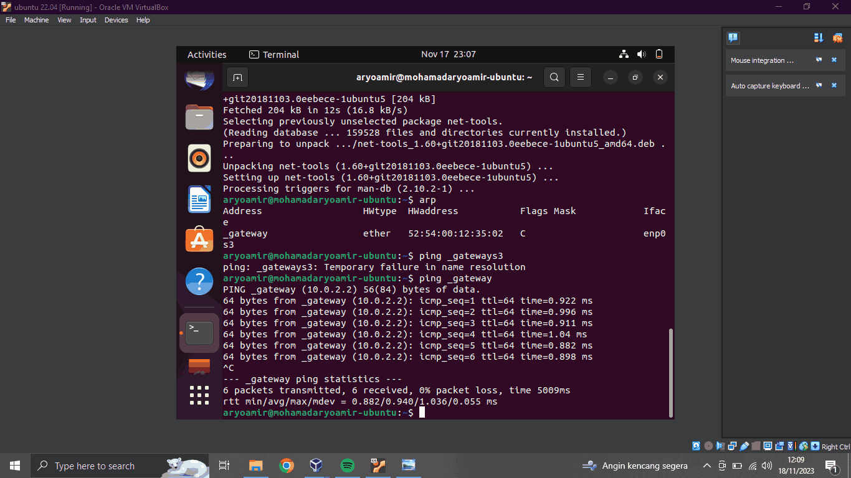Open Files from the Ubuntu dock
851x478 pixels.
pos(199,117)
